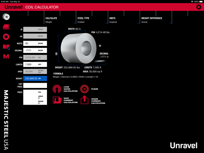Tap the PIW 4,214.48 lbs diagram label
Viewport: 204px width, 153px height.
click(x=100, y=32)
